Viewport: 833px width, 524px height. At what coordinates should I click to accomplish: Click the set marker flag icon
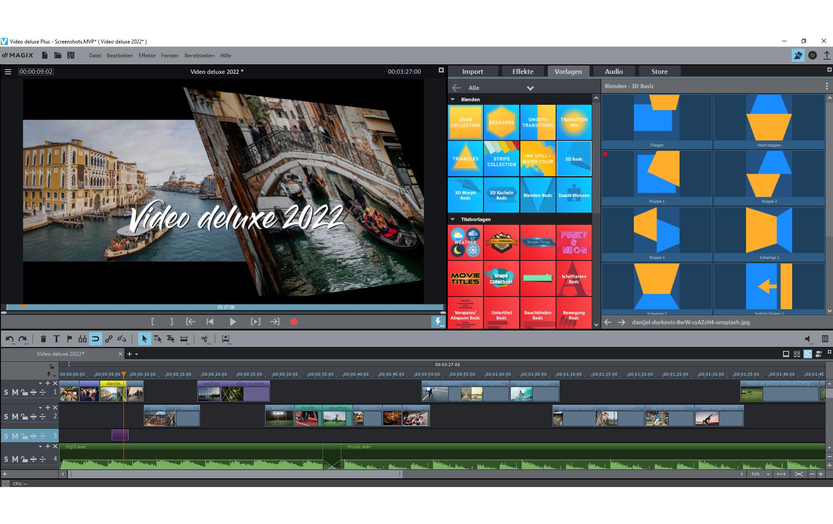point(69,339)
